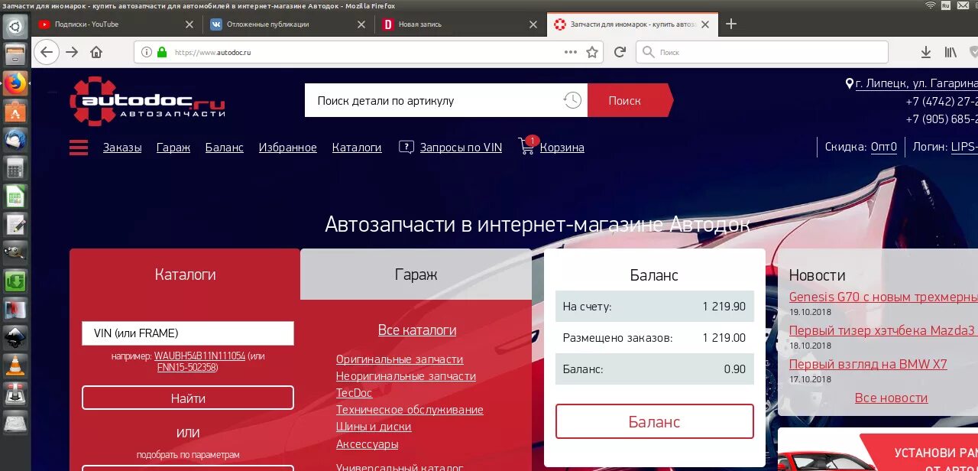978x471 pixels.
Task: Click the location pin near Липецк address
Action: (849, 83)
